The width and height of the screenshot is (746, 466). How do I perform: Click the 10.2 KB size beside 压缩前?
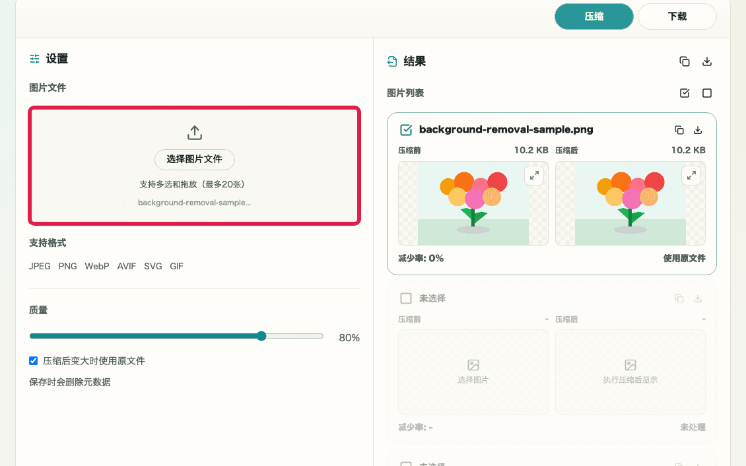tap(531, 150)
